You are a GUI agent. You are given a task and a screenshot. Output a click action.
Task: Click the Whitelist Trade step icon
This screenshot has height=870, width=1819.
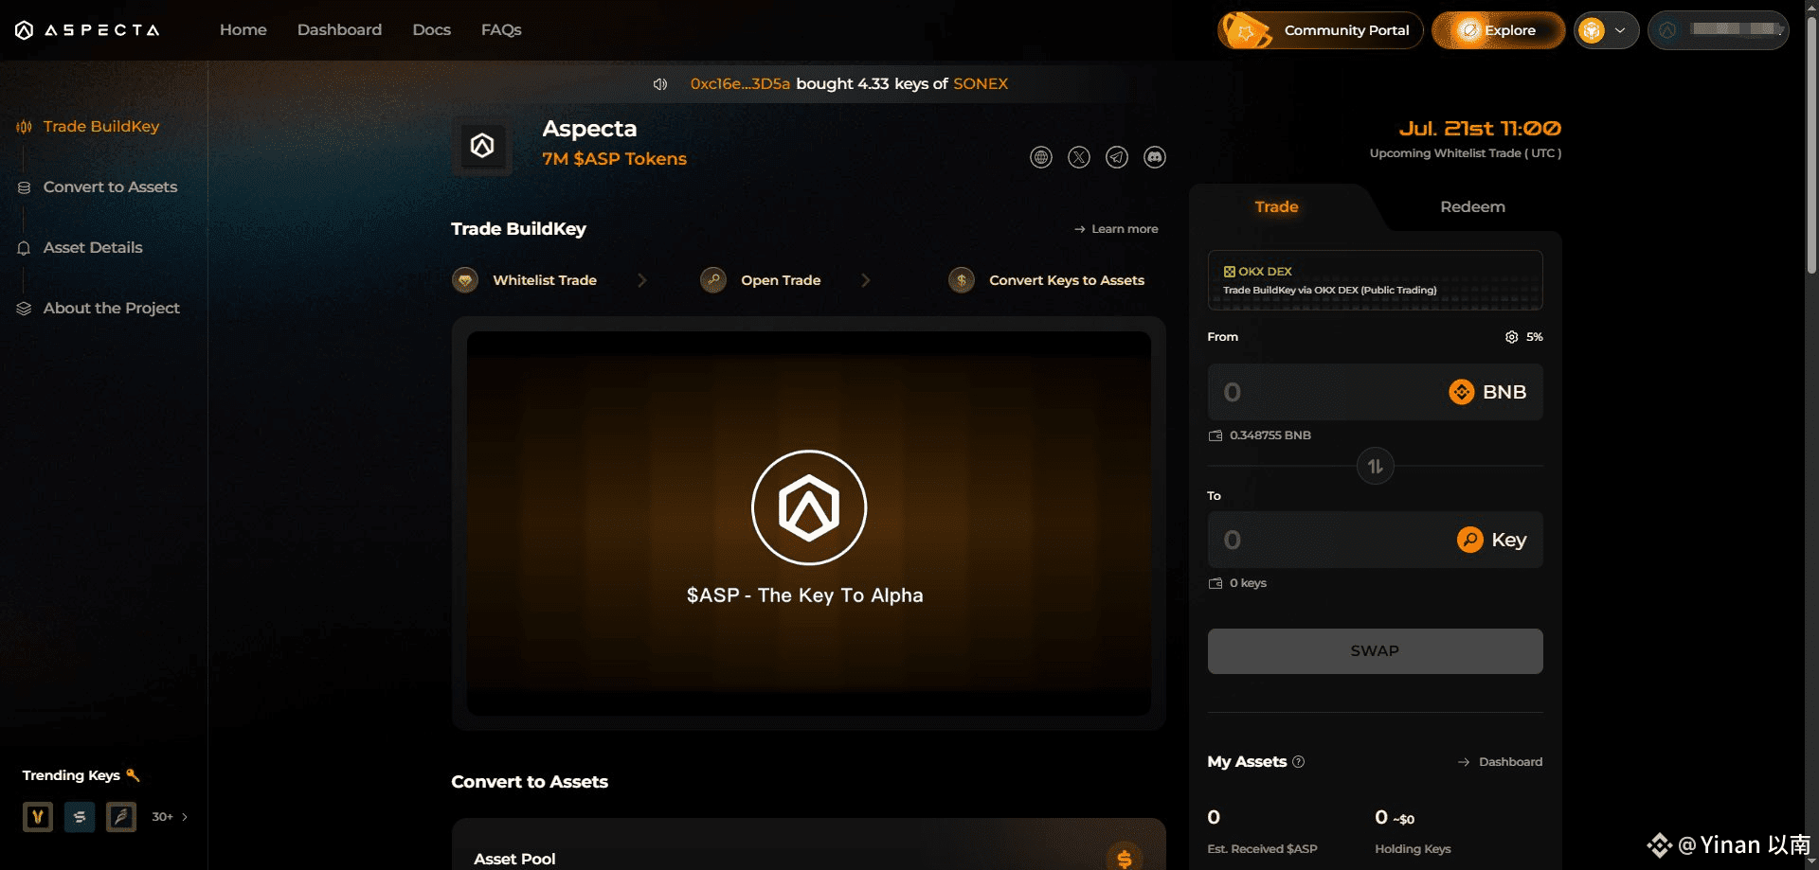click(x=465, y=280)
